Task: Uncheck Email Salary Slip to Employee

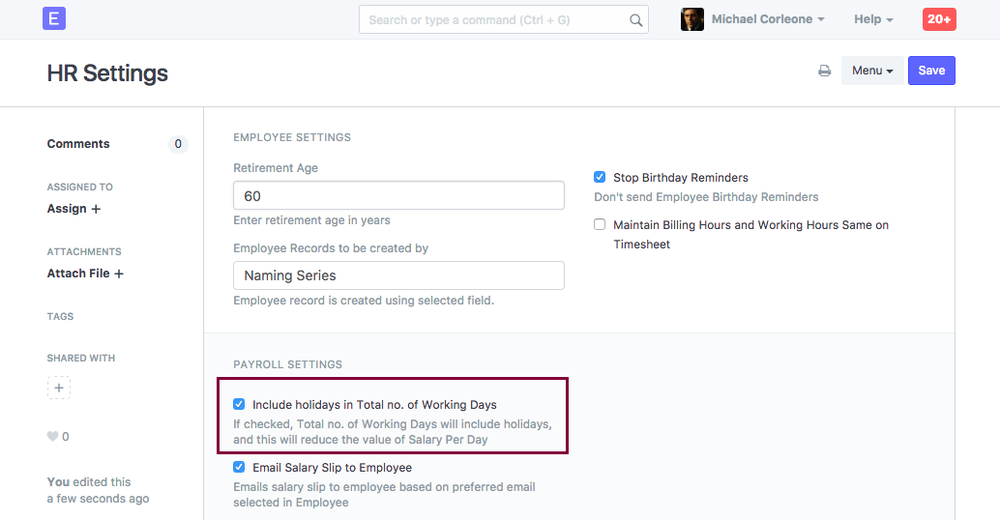Action: 239,468
